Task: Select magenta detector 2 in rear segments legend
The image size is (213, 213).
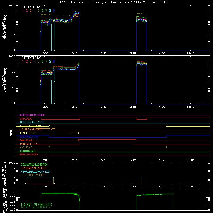Action: tap(27, 62)
